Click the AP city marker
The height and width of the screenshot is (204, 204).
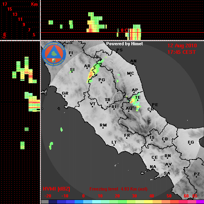click(x=134, y=93)
